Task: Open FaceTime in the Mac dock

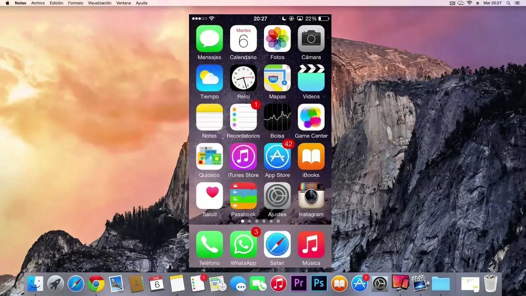Action: pos(258,284)
